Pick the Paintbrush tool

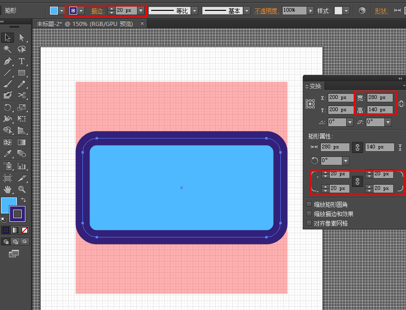coord(7,84)
